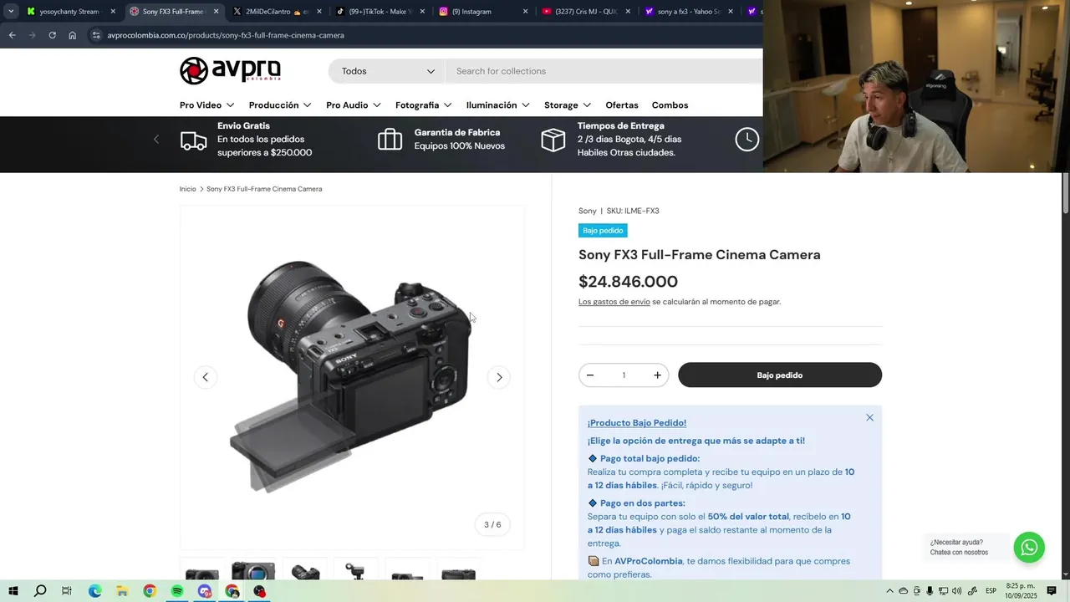Go to previous banner announcement arrow
Image resolution: width=1070 pixels, height=602 pixels.
pos(155,140)
